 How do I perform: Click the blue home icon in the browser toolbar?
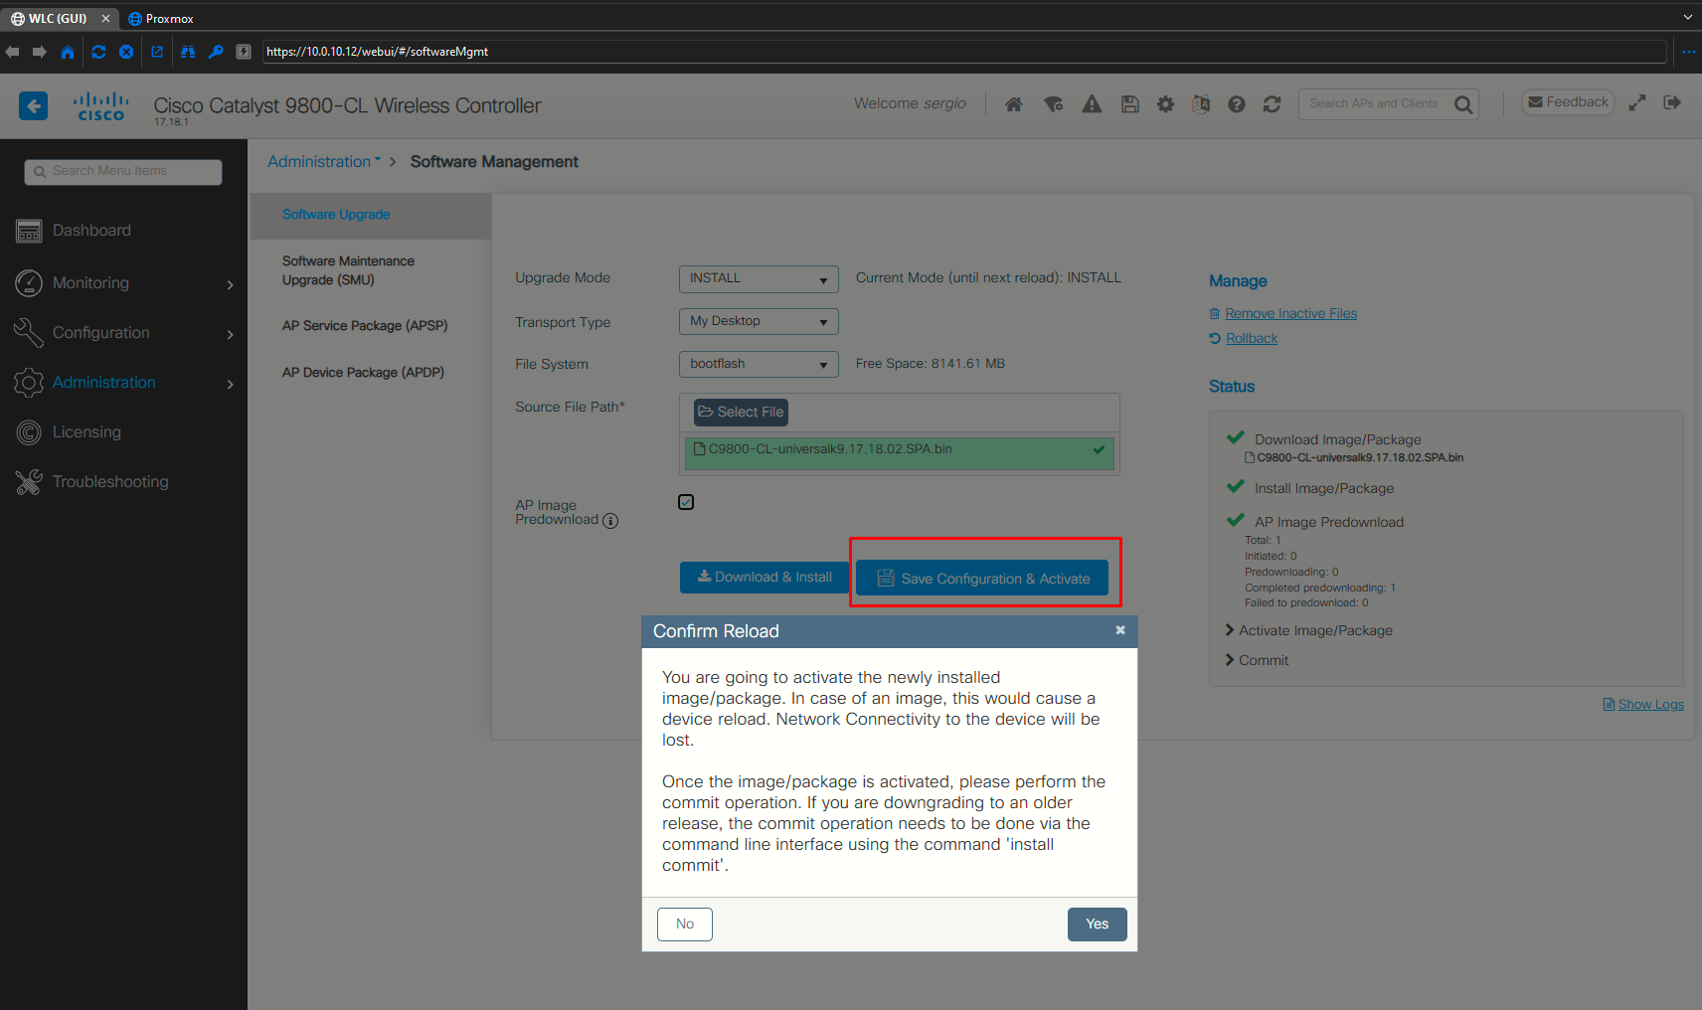[68, 52]
